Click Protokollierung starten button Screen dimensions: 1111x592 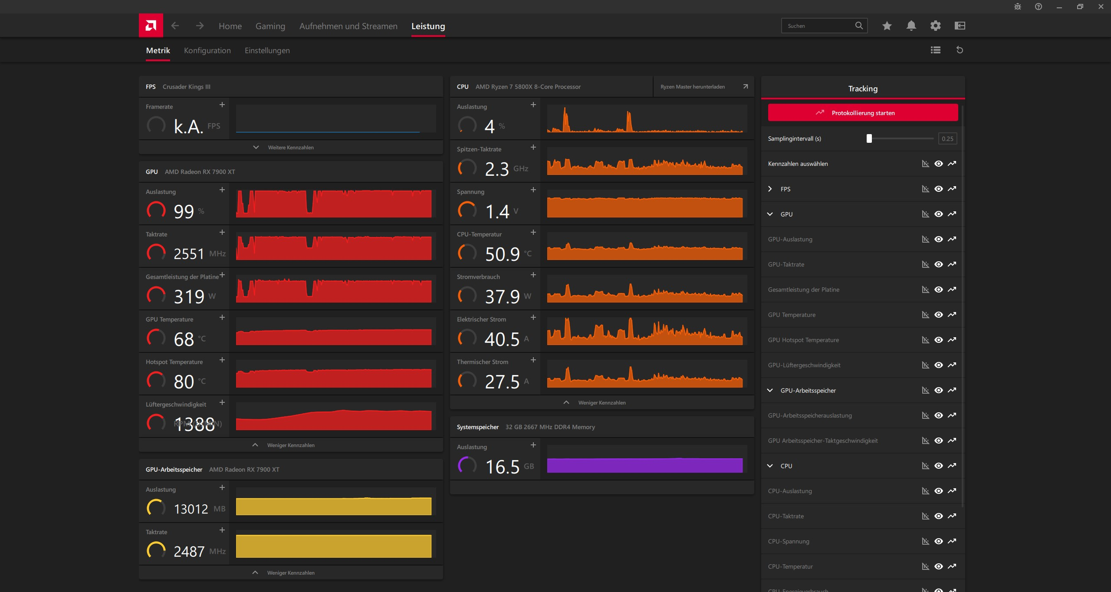[x=862, y=113]
